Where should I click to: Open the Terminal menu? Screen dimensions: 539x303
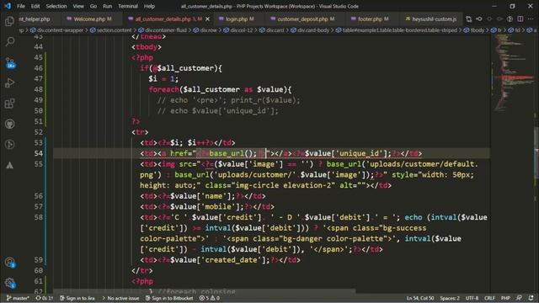[x=127, y=6]
